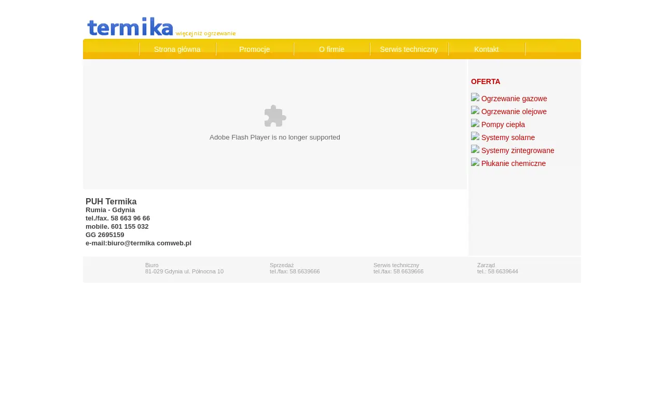Click 'więcej niż ogrzewanie' slogan

[205, 34]
